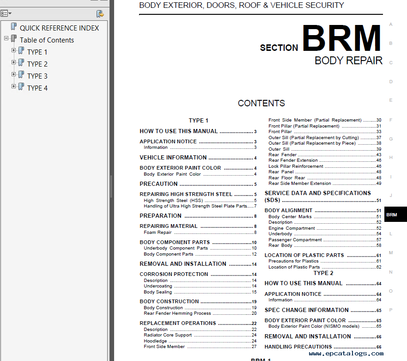
Task: Select the TYPE 1 bookmark
Action: pyautogui.click(x=37, y=52)
